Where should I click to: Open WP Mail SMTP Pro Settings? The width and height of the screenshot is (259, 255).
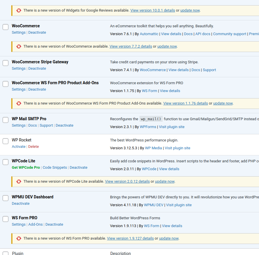[x=19, y=125]
